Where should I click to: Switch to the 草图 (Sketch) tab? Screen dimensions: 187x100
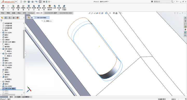click(x=8, y=13)
